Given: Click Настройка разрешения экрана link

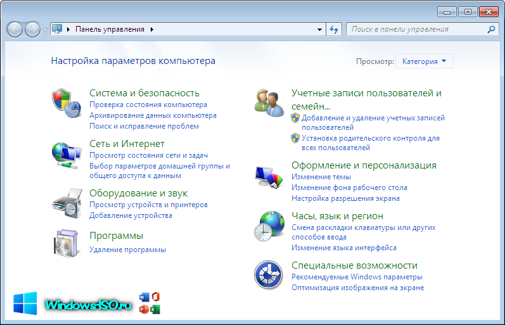Looking at the screenshot, I should pos(345,198).
